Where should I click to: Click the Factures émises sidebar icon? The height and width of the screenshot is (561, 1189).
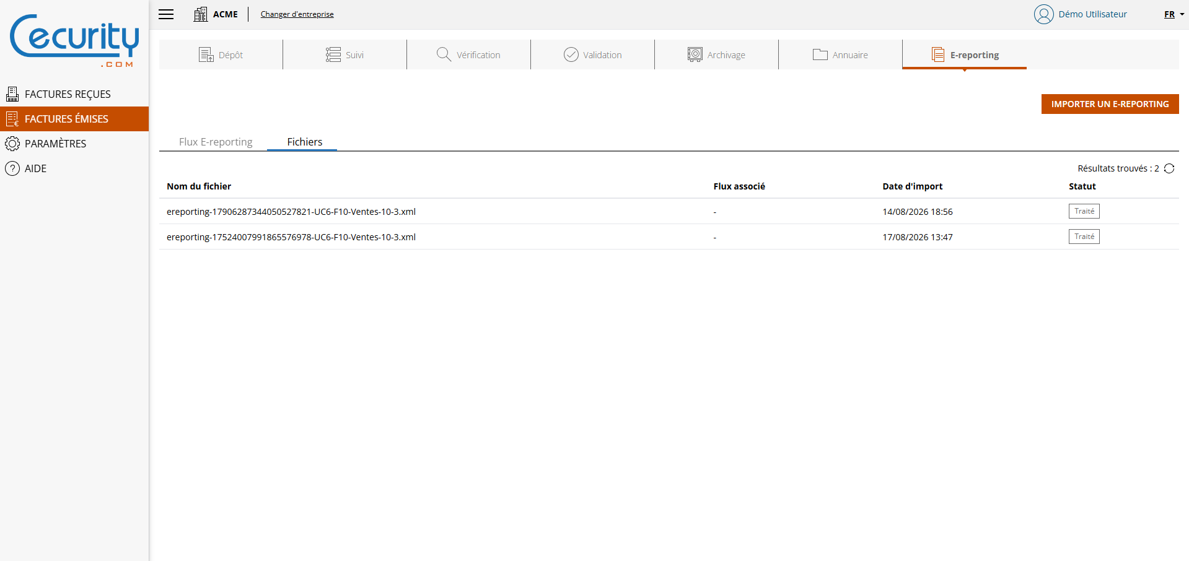12,119
